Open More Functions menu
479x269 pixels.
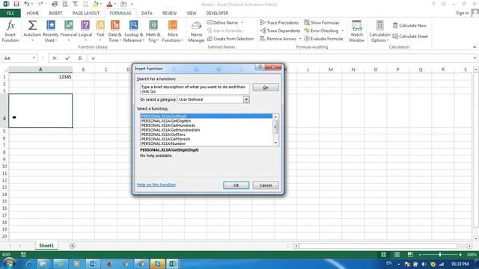(173, 31)
